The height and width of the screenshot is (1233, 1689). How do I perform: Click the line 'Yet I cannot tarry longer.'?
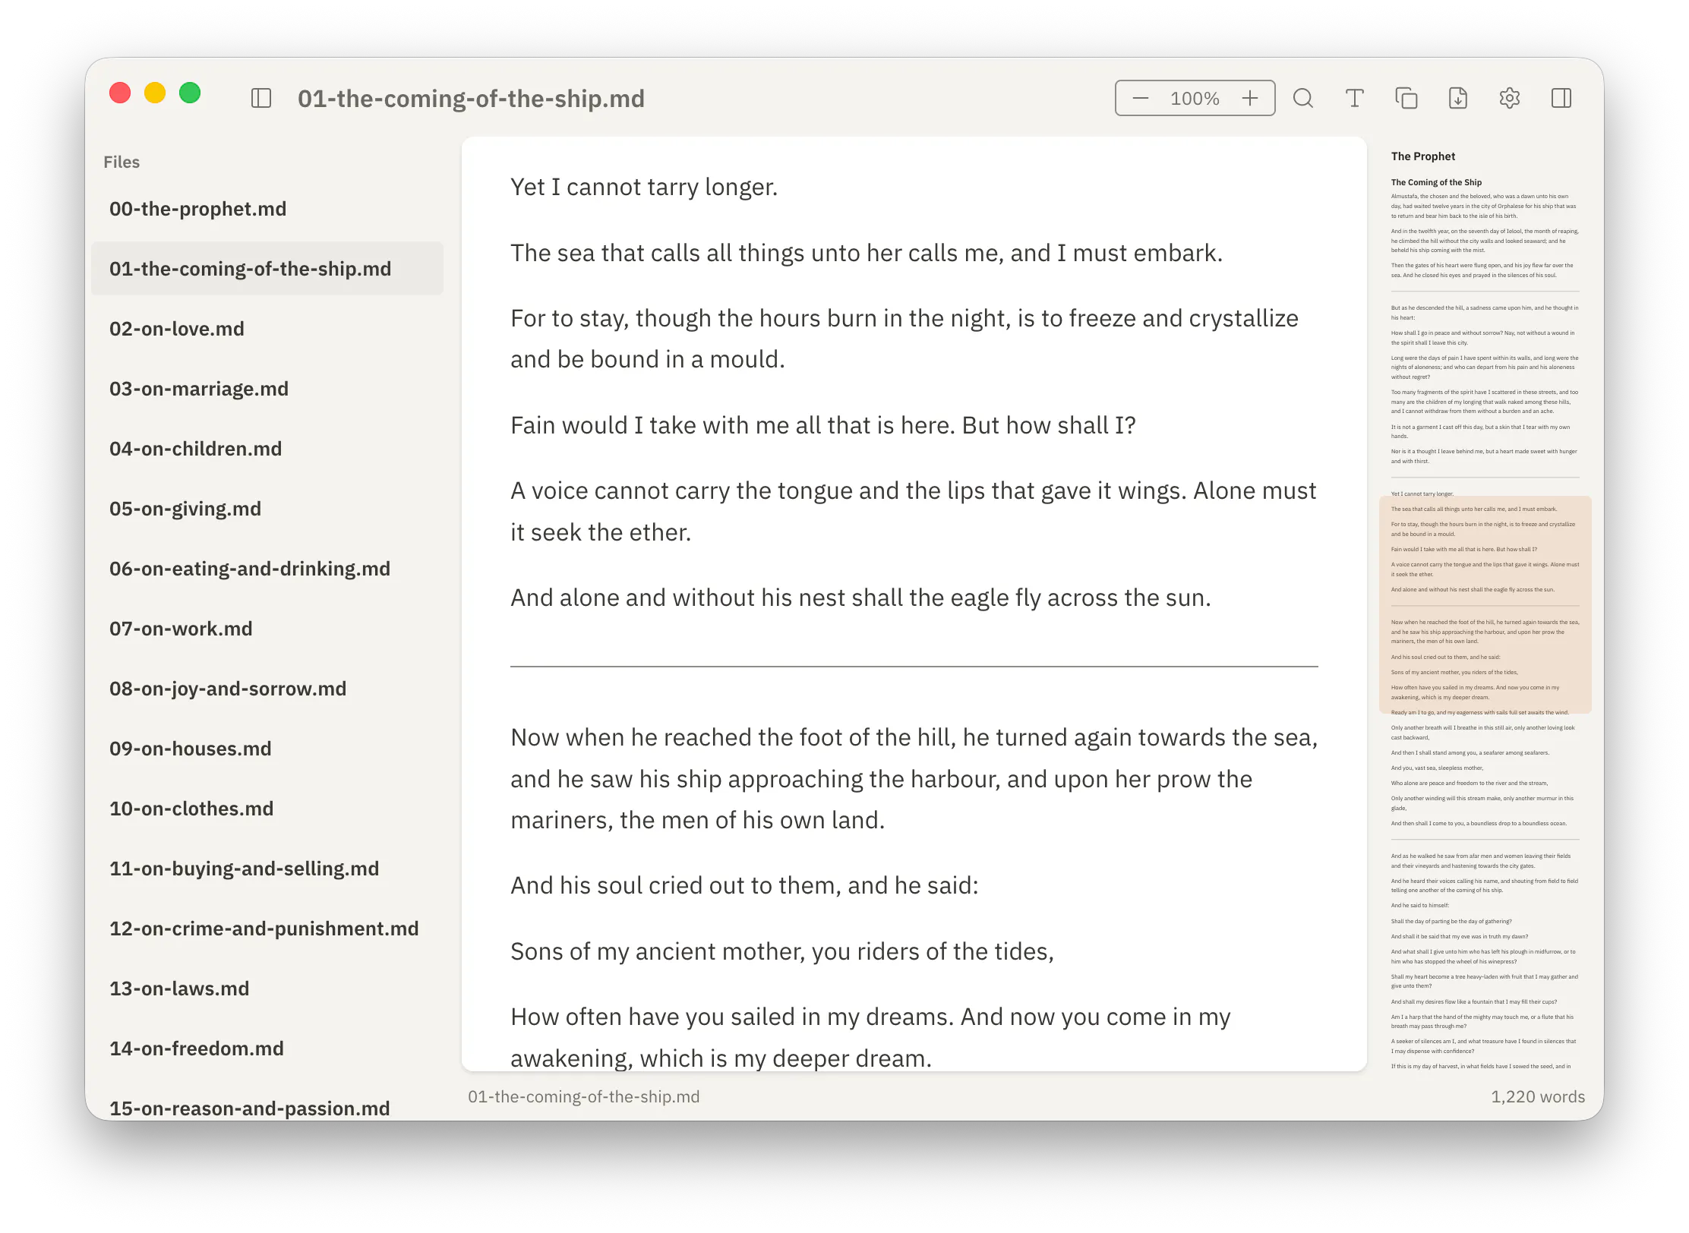pyautogui.click(x=644, y=187)
